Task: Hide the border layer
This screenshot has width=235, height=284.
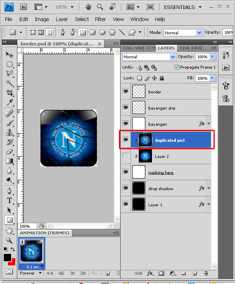Action: (126, 91)
